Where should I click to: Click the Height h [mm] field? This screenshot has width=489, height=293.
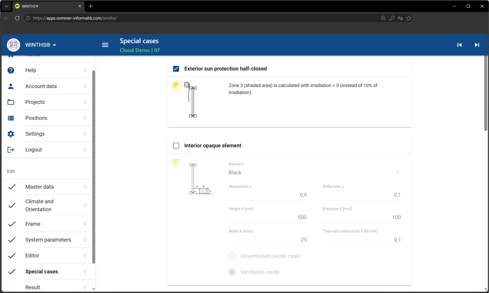coord(267,217)
